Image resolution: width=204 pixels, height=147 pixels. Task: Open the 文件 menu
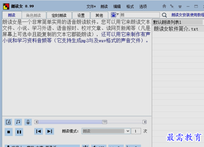[x=91, y=6]
